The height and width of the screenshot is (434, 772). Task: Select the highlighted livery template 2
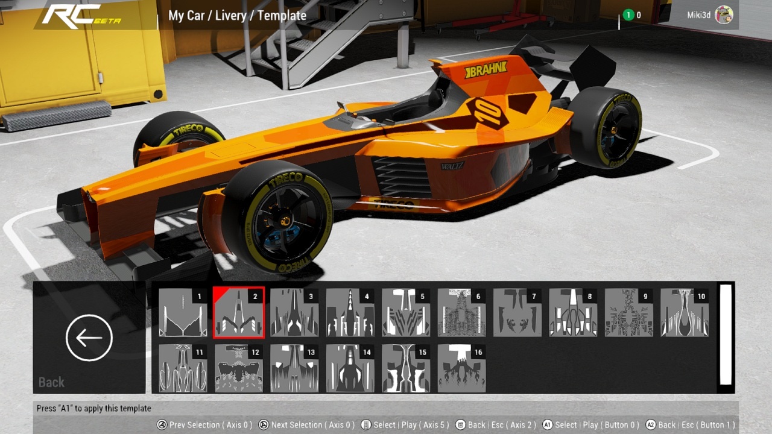click(x=238, y=312)
